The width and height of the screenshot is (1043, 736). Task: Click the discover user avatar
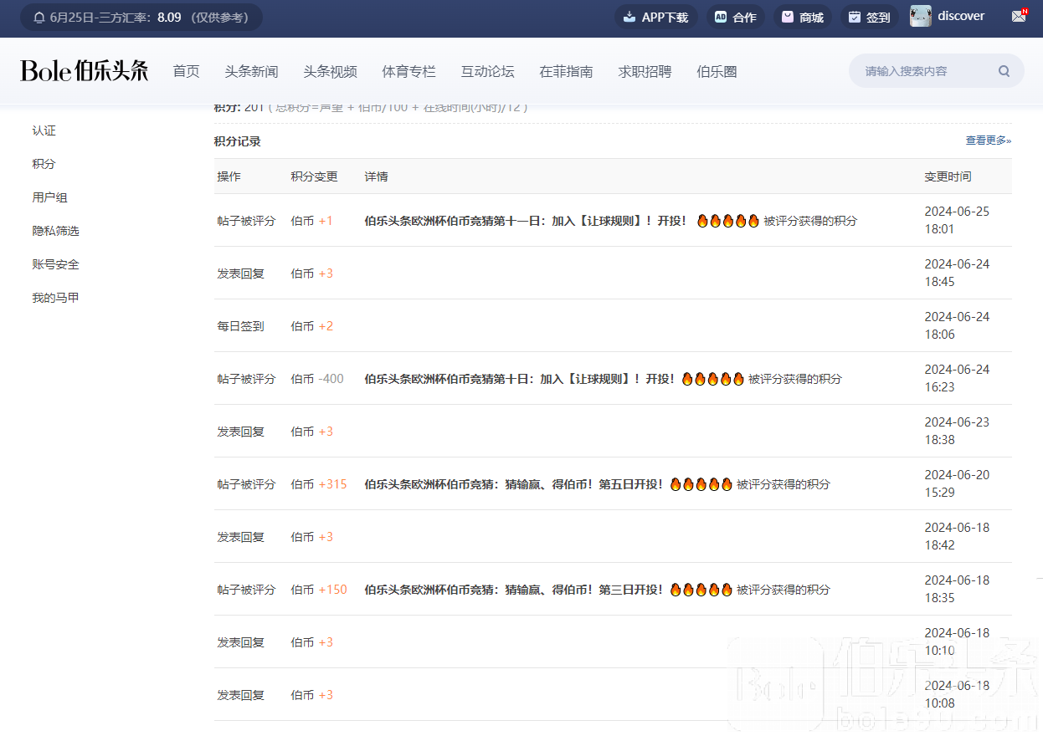click(921, 16)
